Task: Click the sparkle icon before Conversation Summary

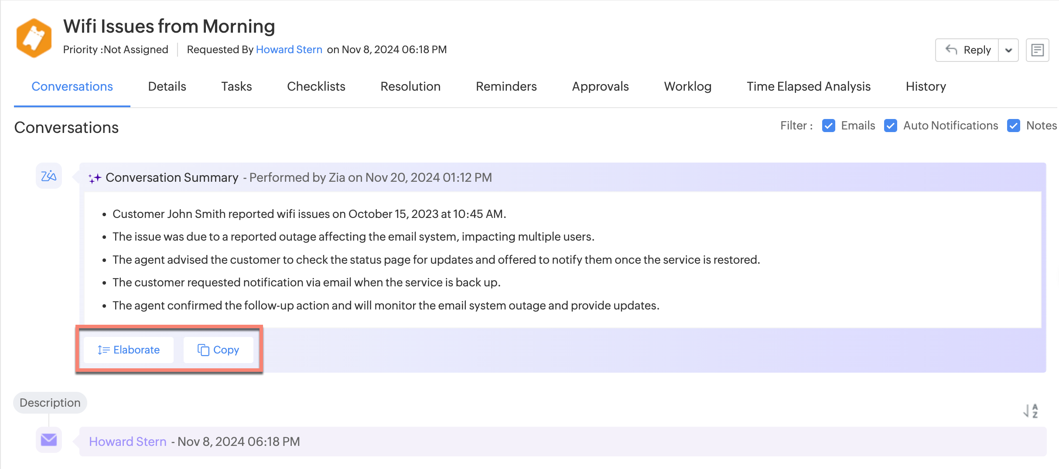Action: 95,178
